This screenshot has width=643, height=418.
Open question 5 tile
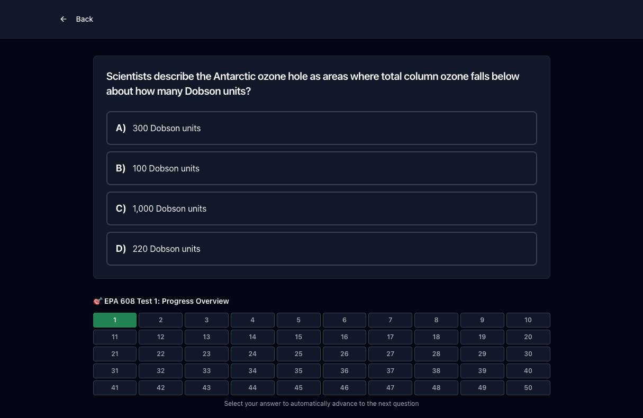point(298,320)
